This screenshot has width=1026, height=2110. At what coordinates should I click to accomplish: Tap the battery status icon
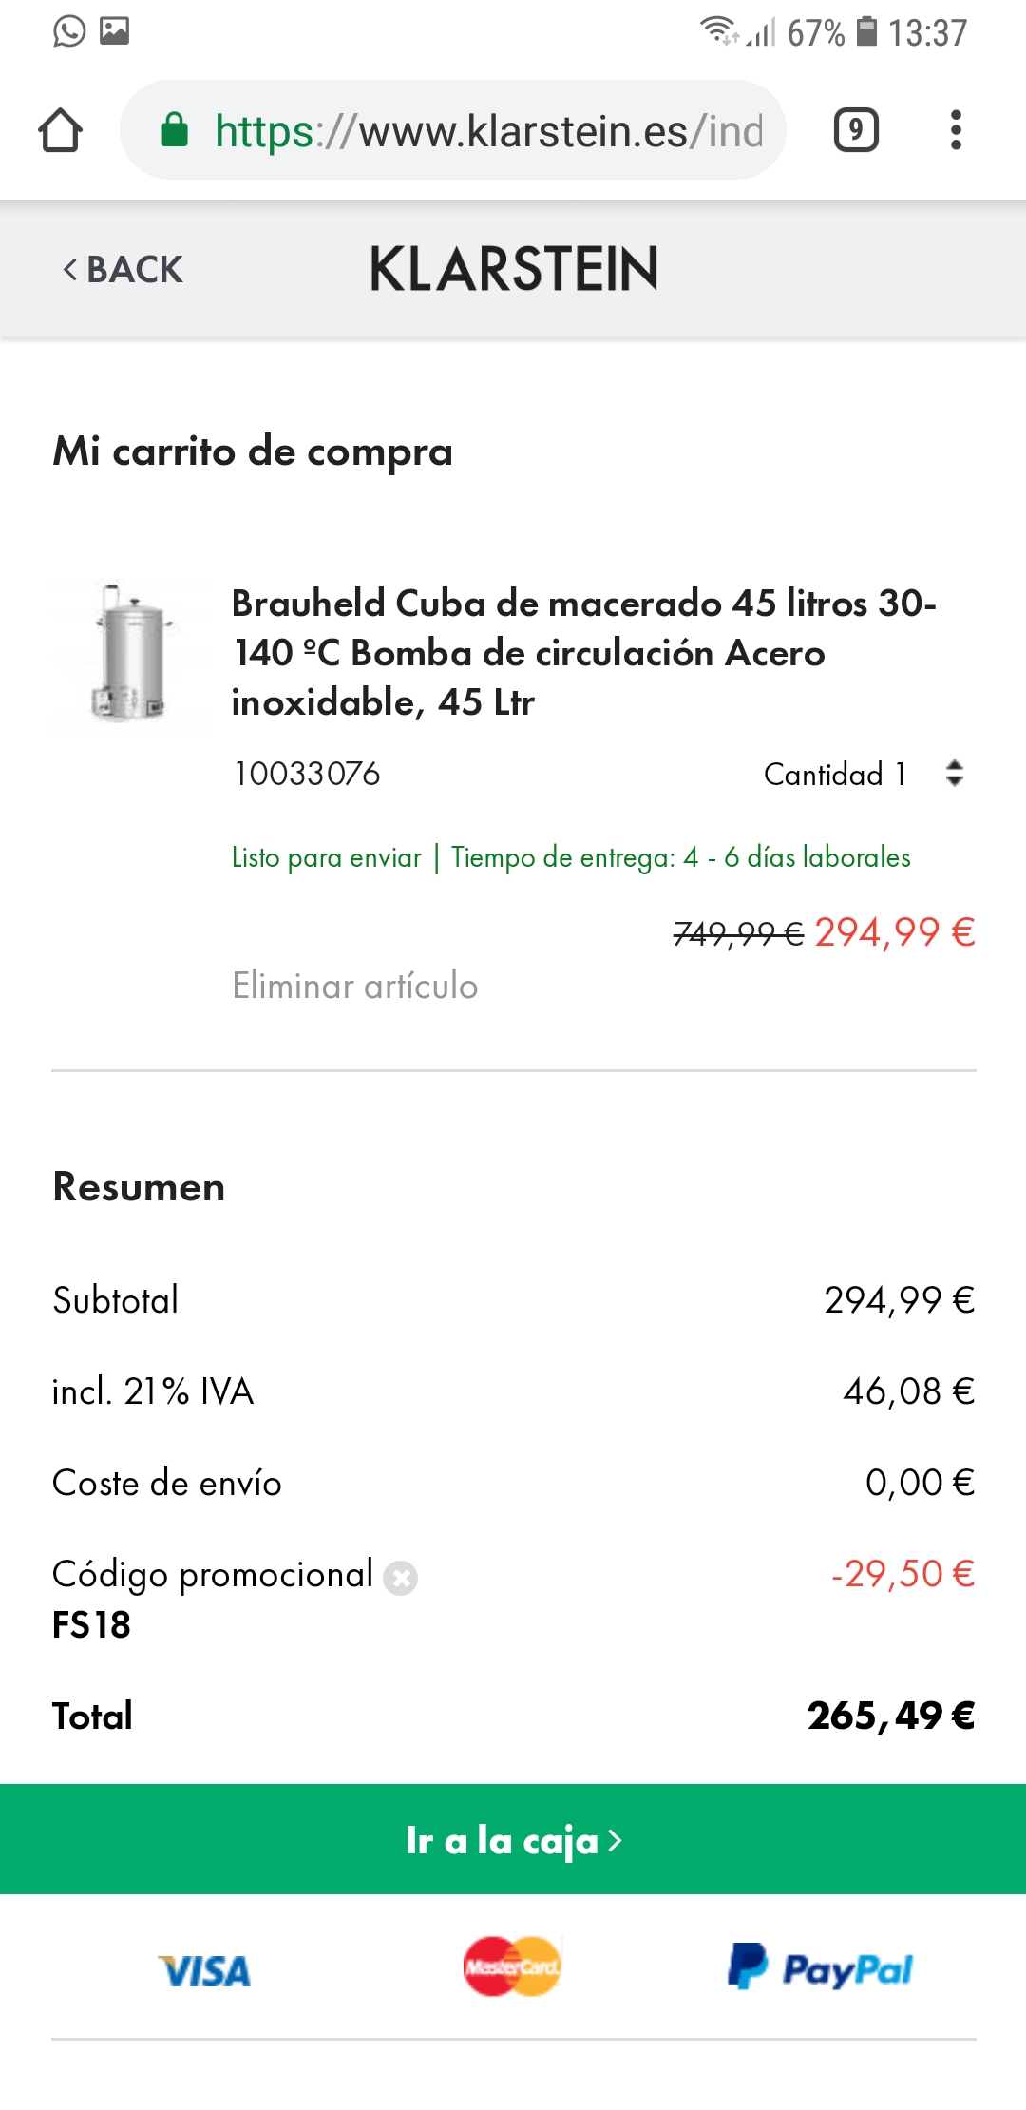pyautogui.click(x=866, y=31)
